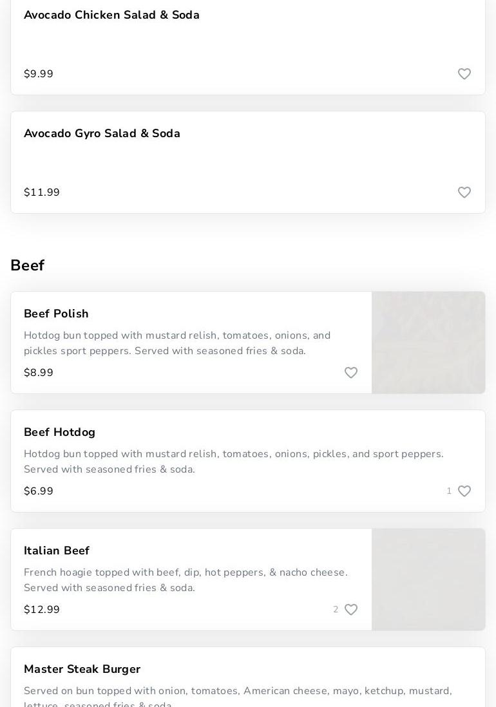The height and width of the screenshot is (707, 496).
Task: Select the Beef Hotdog item title
Action: (x=59, y=432)
